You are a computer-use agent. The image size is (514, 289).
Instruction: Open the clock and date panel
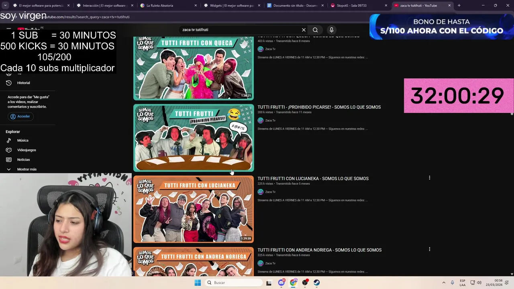click(494, 283)
